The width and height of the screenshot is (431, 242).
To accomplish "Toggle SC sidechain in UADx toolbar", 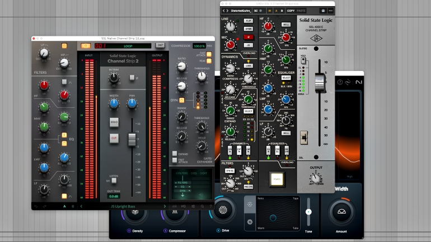I will pyautogui.click(x=258, y=11).
